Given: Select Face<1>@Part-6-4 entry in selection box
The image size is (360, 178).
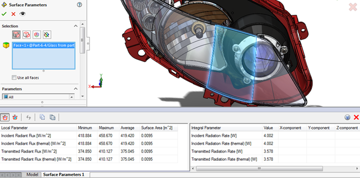Looking at the screenshot, I should click(44, 45).
